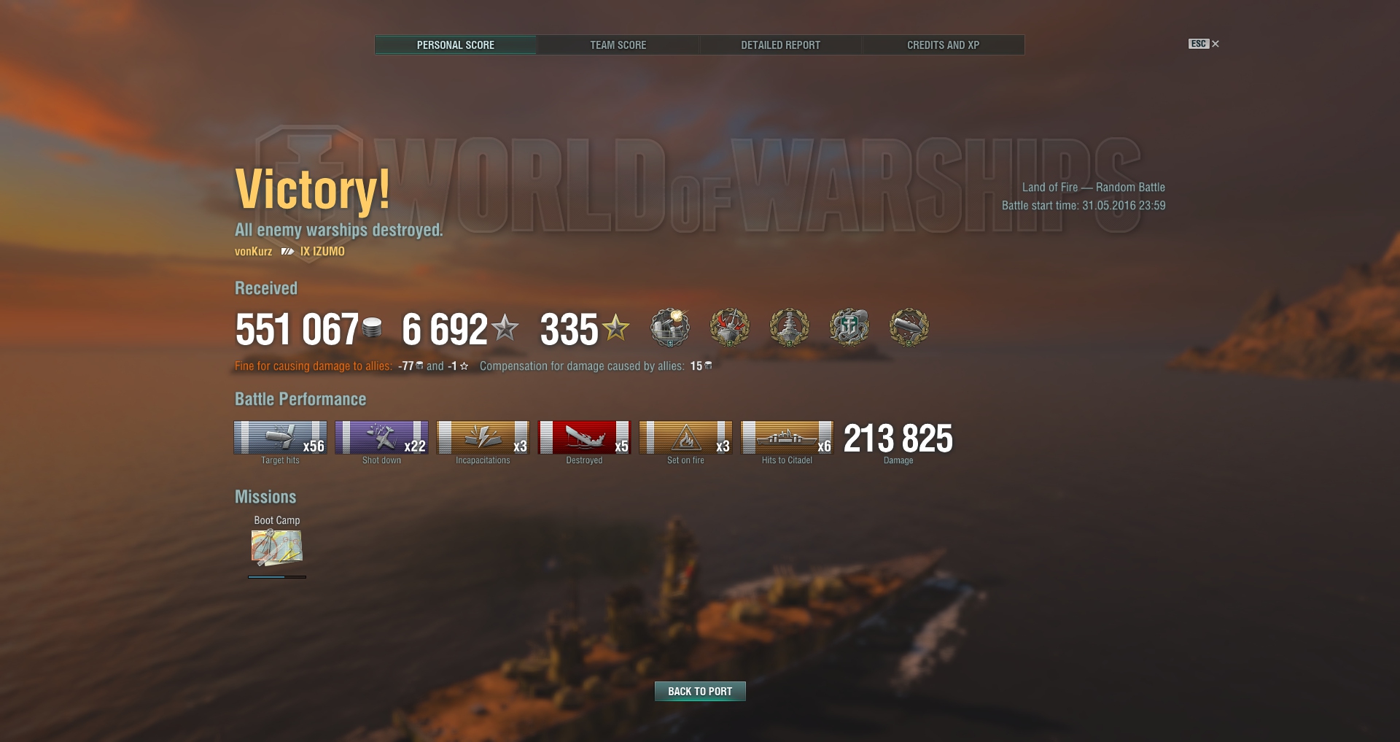Open the Detailed Report tab
This screenshot has height=742, width=1400.
pyautogui.click(x=781, y=45)
